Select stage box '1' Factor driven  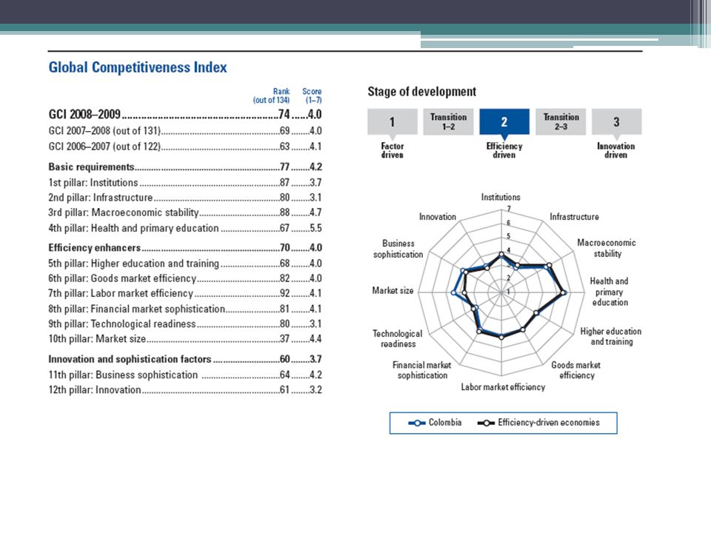tap(393, 121)
